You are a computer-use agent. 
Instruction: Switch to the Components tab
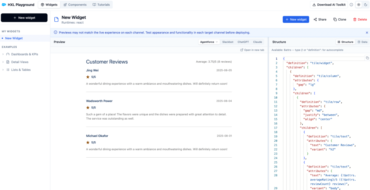(75, 5)
